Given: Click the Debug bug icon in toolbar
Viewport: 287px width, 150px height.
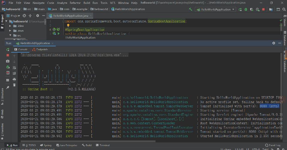Looking at the screenshot, I should coord(246,9).
